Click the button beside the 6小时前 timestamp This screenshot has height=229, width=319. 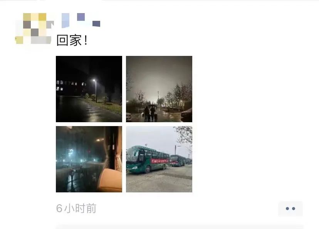(290, 209)
